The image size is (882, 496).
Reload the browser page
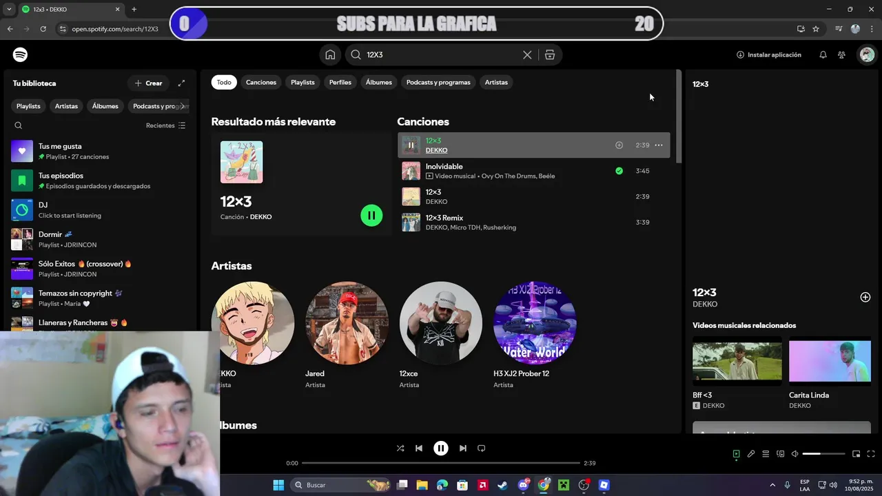(x=43, y=29)
